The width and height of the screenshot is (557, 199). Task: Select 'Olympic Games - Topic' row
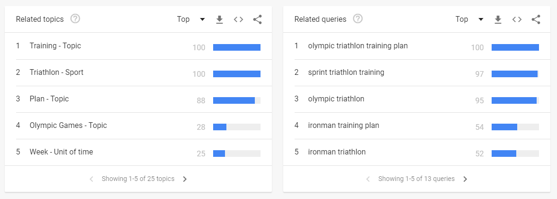click(x=68, y=126)
